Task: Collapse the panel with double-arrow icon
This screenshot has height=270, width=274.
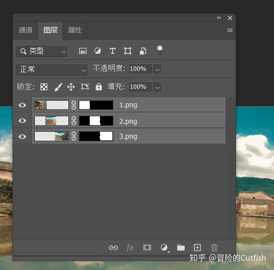Action: 219,18
